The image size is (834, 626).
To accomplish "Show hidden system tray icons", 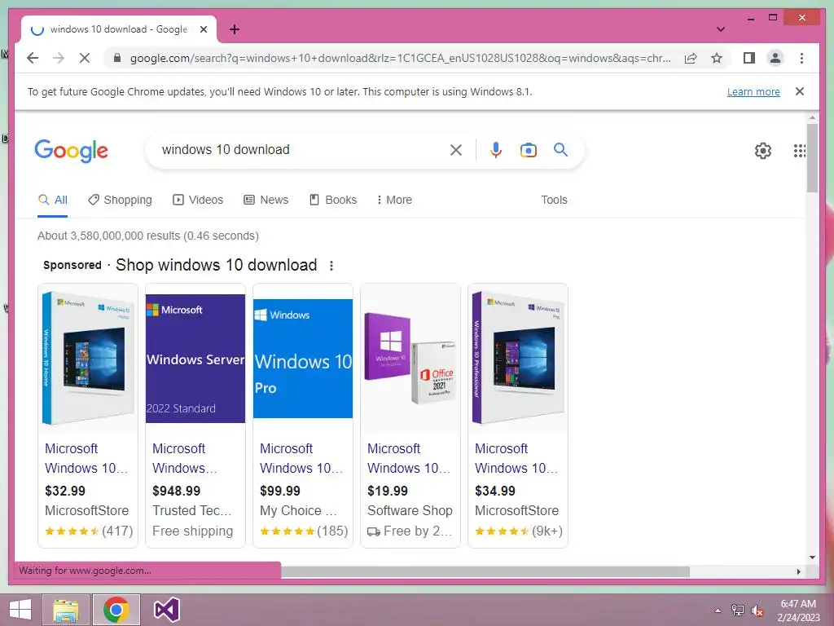I will pyautogui.click(x=718, y=611).
